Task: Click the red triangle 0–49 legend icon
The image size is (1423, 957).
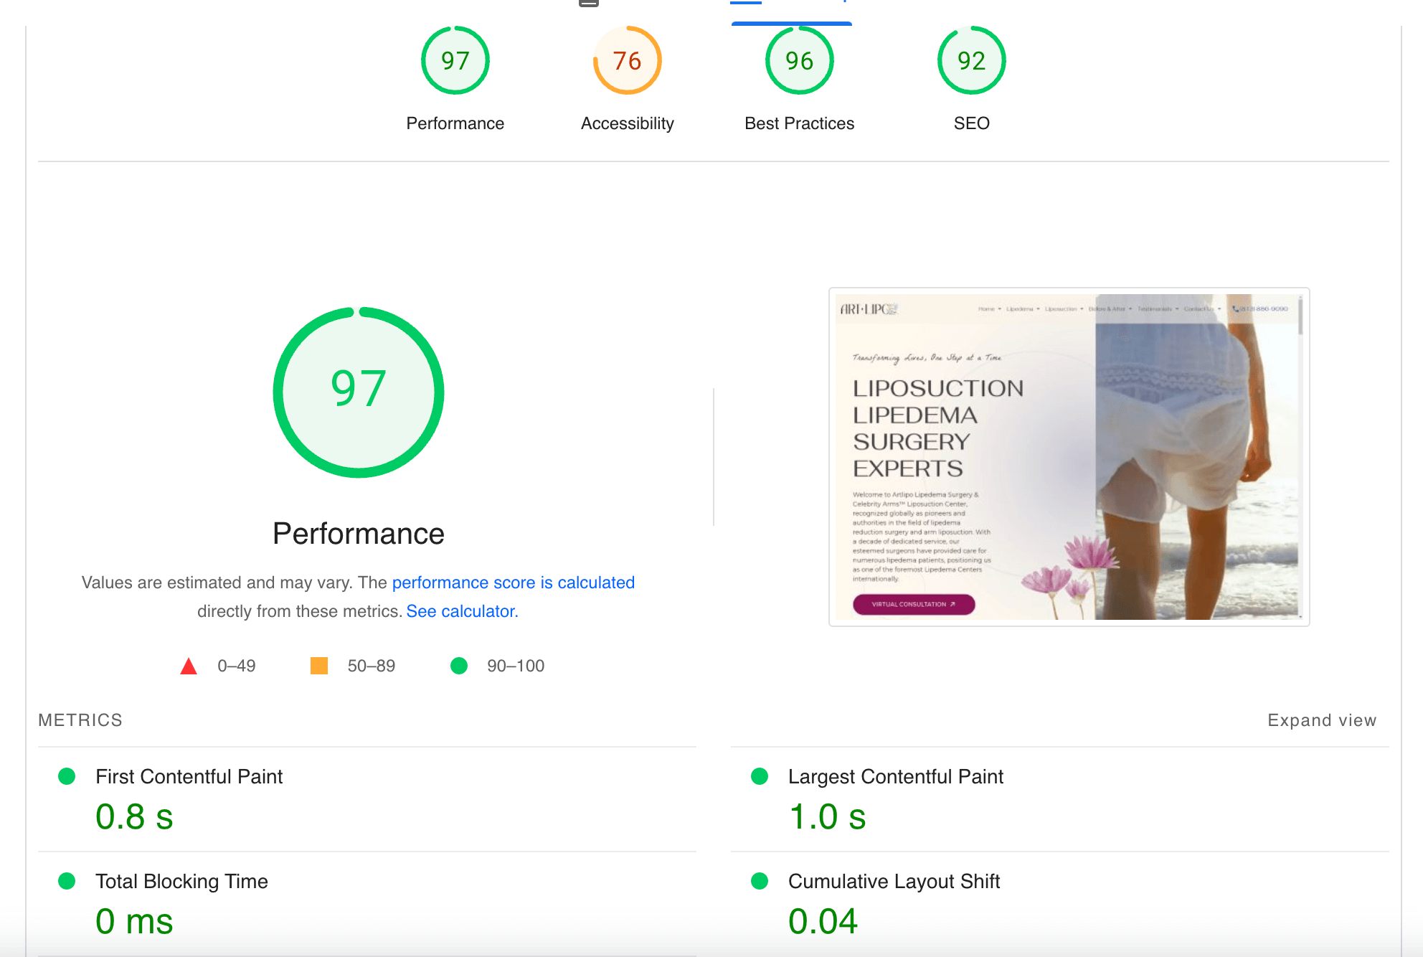Action: pos(189,666)
